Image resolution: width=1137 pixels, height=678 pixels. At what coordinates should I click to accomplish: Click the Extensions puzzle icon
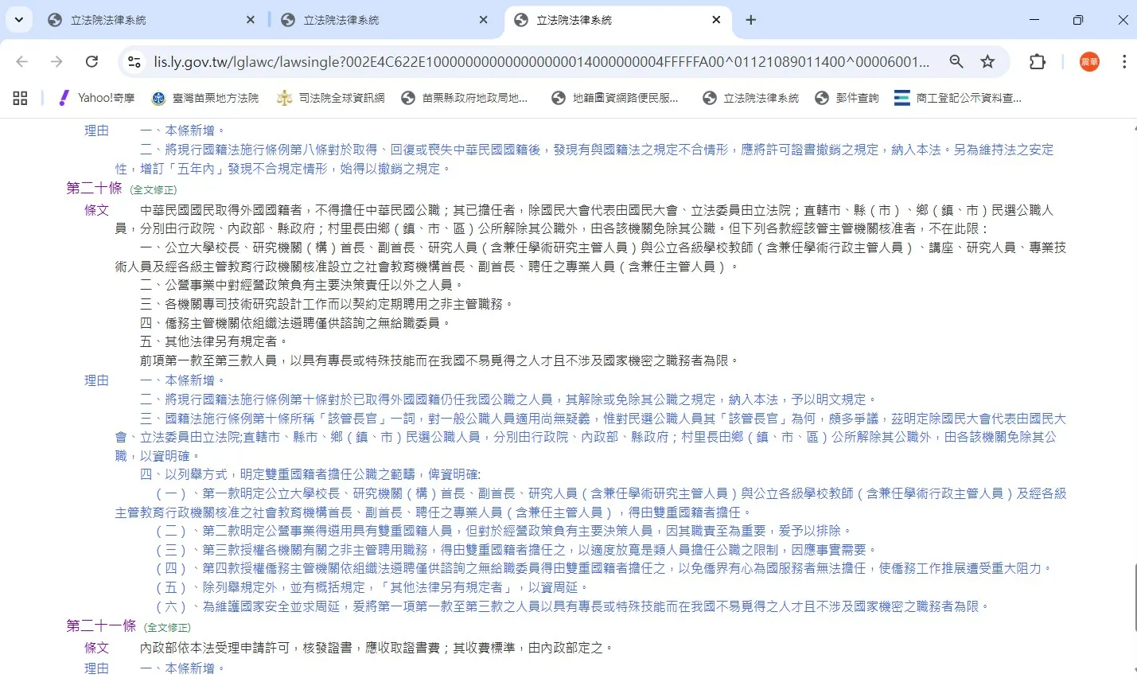tap(1038, 61)
